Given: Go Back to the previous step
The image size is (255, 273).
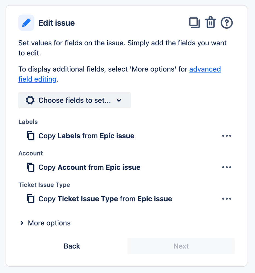Looking at the screenshot, I should click(x=72, y=246).
